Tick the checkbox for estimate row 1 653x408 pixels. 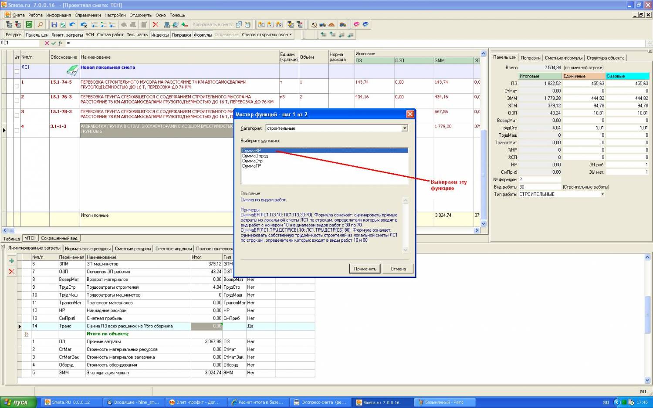(x=17, y=86)
